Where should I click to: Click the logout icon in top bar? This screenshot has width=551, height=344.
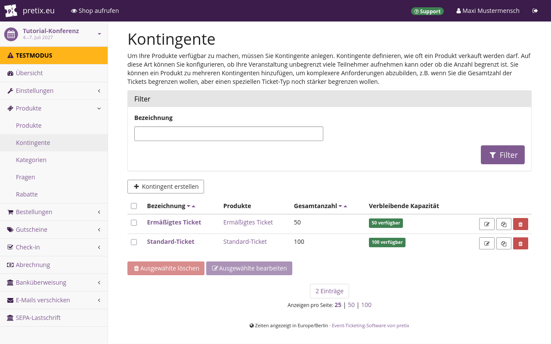(x=535, y=11)
